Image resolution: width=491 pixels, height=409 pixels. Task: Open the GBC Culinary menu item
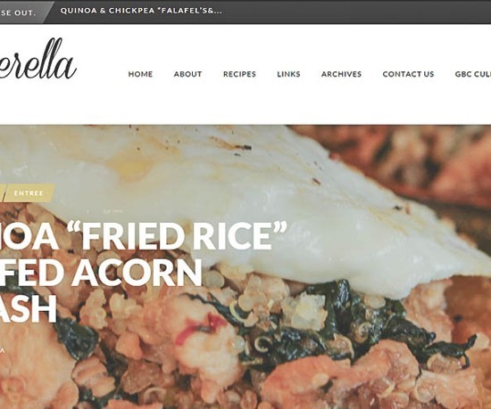(473, 74)
